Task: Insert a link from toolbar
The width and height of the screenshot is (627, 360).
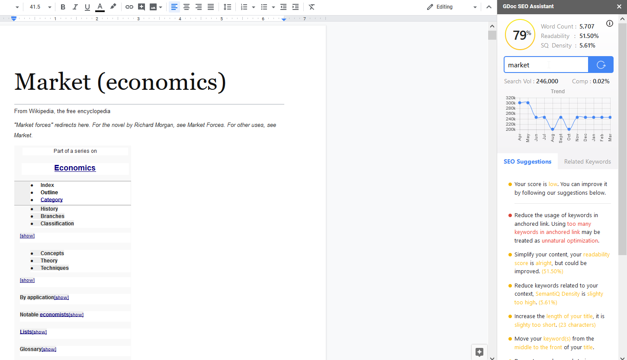Action: (x=129, y=7)
